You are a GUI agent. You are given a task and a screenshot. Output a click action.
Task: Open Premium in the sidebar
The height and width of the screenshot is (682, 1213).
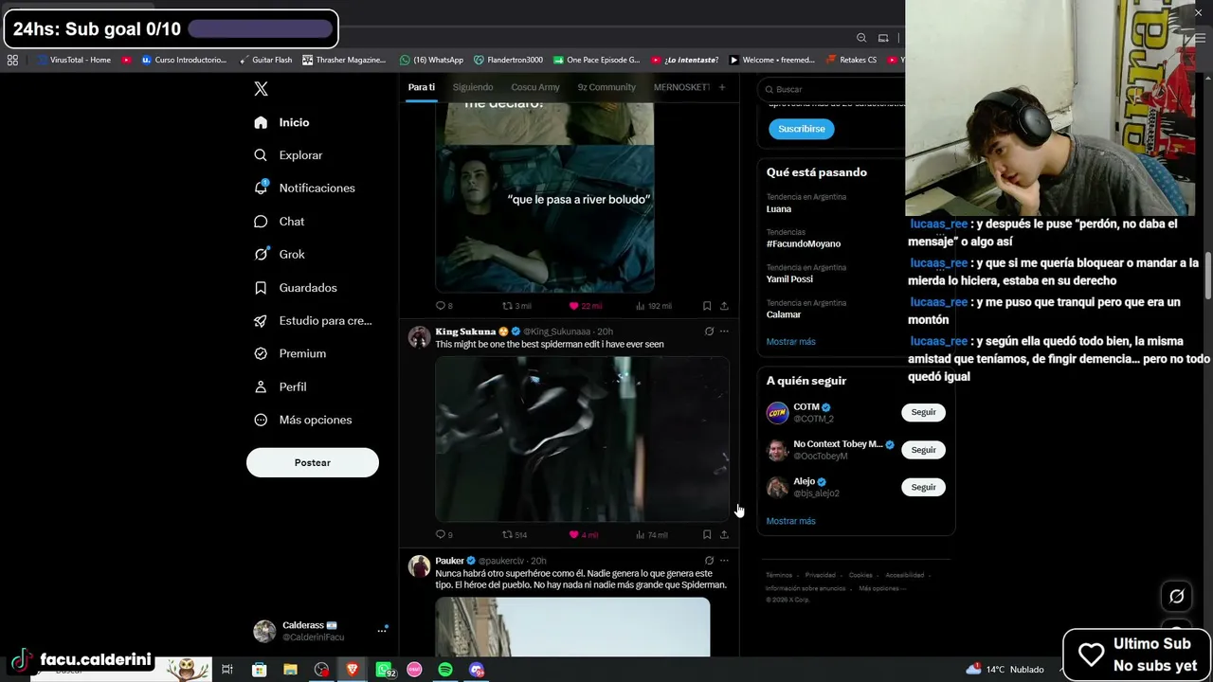(290, 353)
